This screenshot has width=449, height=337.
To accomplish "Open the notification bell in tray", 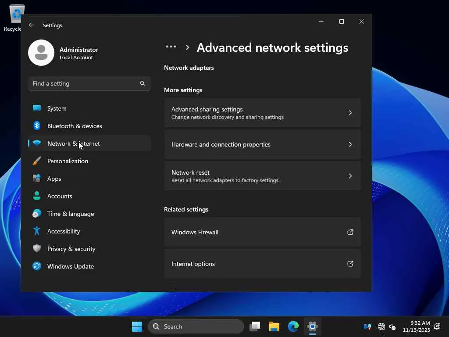I will 437,326.
